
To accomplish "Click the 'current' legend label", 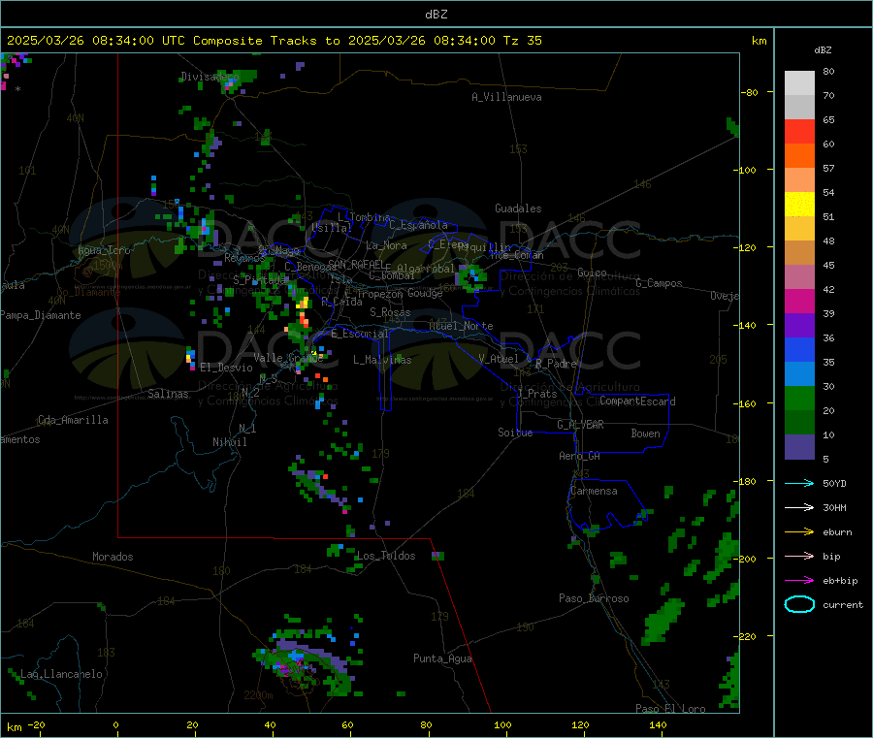I will tap(843, 605).
